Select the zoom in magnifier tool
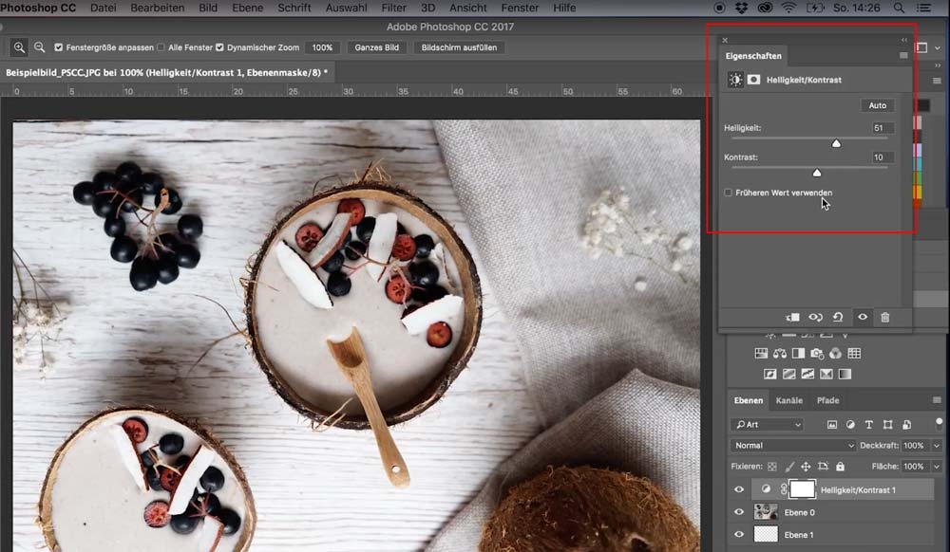Screen dimensions: 950x552 [19, 47]
